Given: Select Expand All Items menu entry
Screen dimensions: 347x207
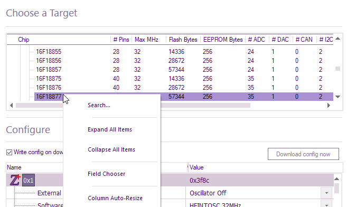Looking at the screenshot, I should pos(110,129).
